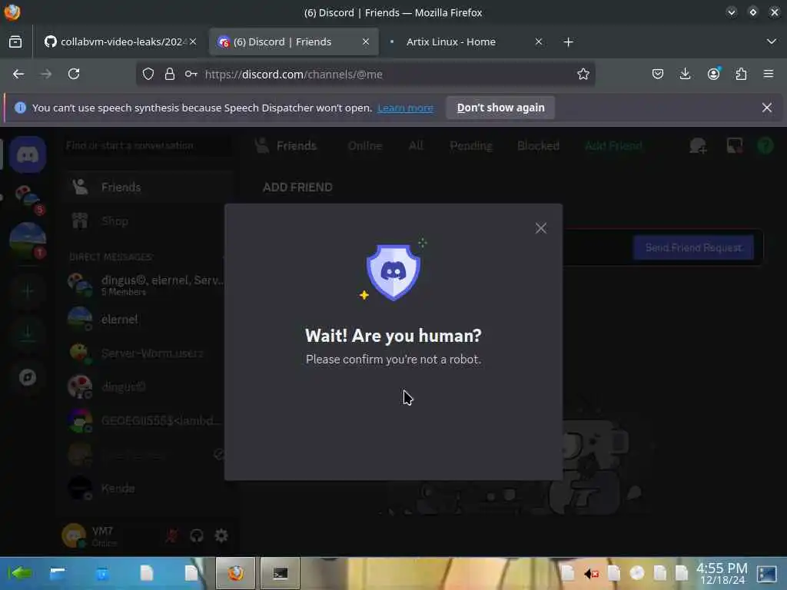This screenshot has width=787, height=590.
Task: Click Send Friend Request button
Action: 693,248
